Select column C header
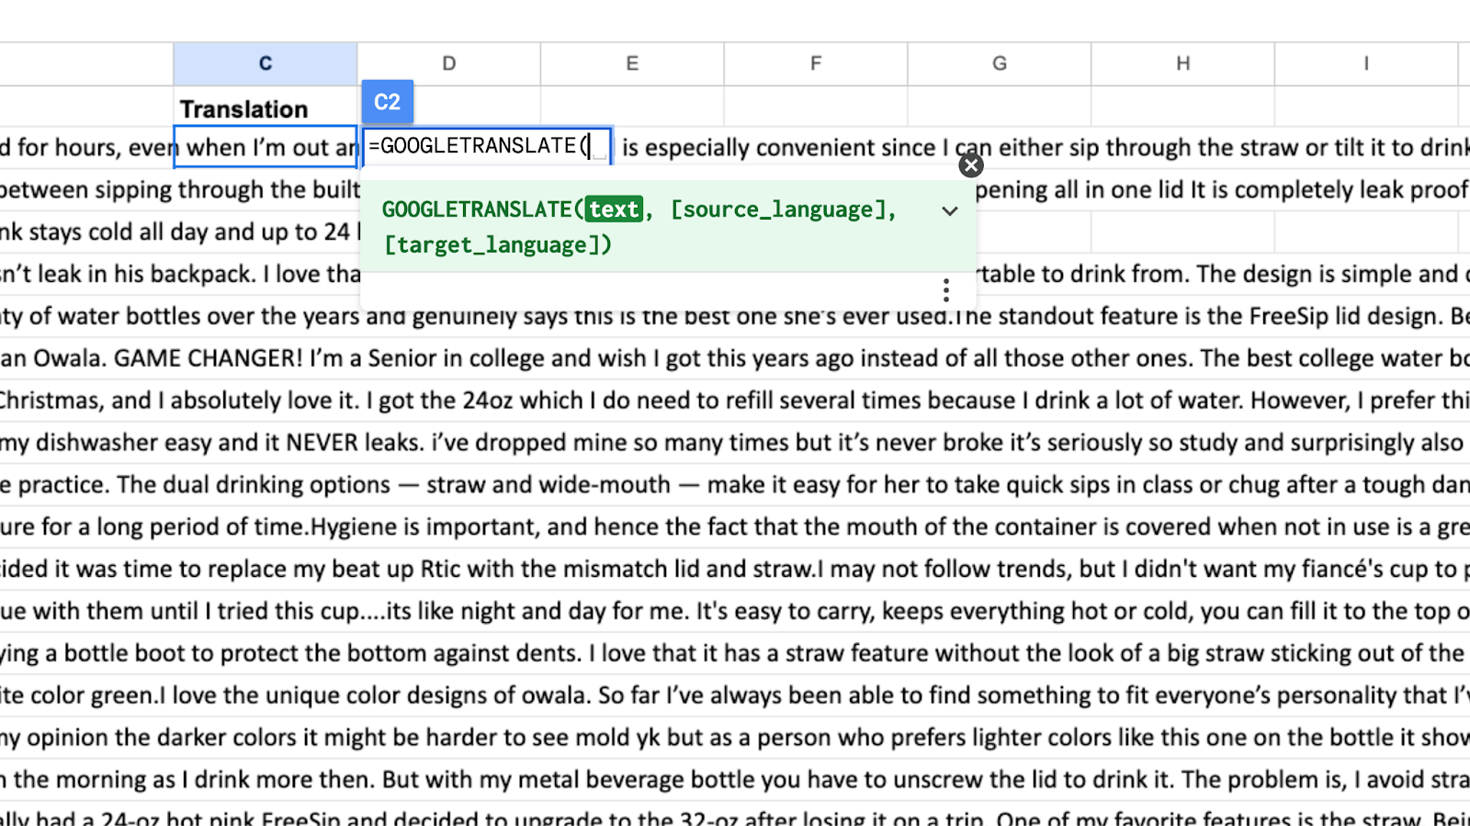 pyautogui.click(x=265, y=63)
